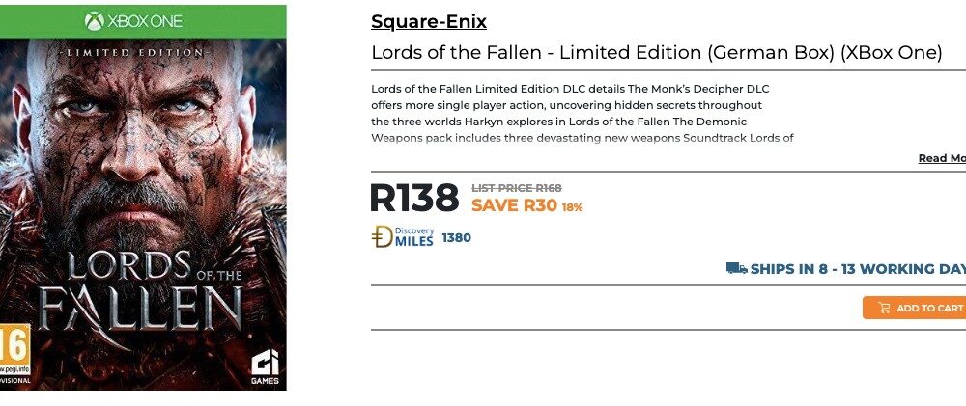
Task: Click the struck-through List Price R168
Action: click(516, 188)
